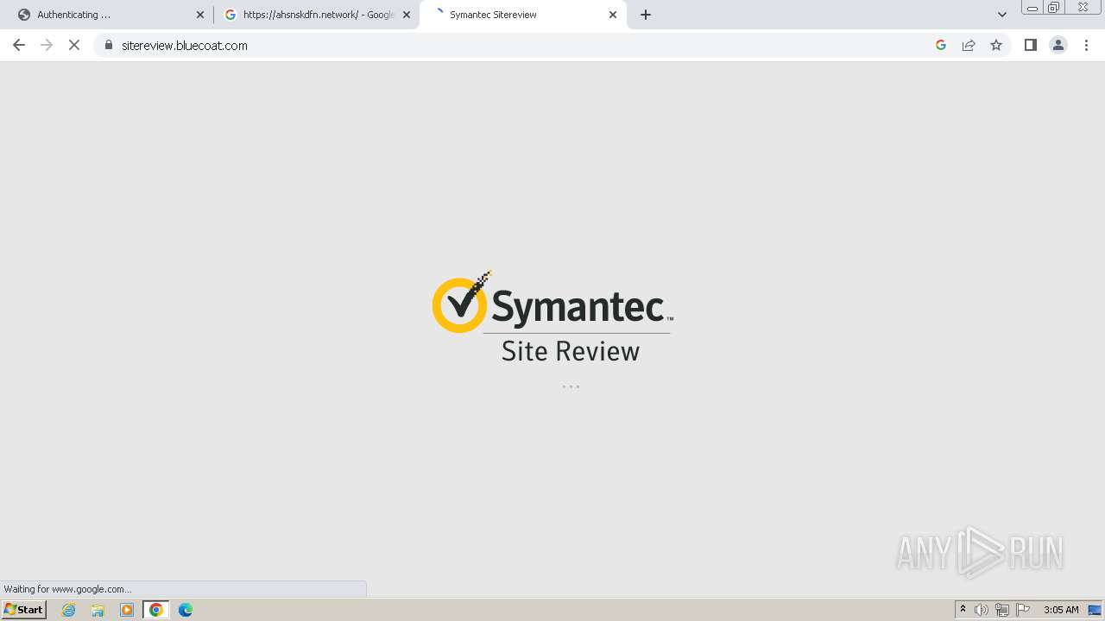Image resolution: width=1105 pixels, height=621 pixels.
Task: Restore down the Chrome window
Action: click(x=1054, y=7)
